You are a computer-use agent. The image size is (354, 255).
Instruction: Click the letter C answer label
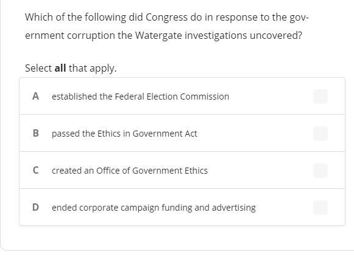pos(36,171)
